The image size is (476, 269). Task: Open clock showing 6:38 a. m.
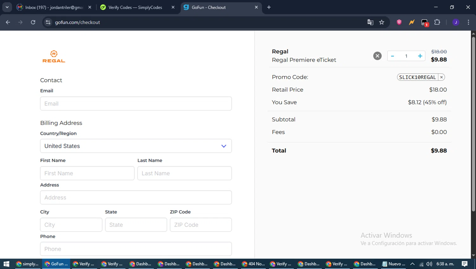tap(445, 264)
